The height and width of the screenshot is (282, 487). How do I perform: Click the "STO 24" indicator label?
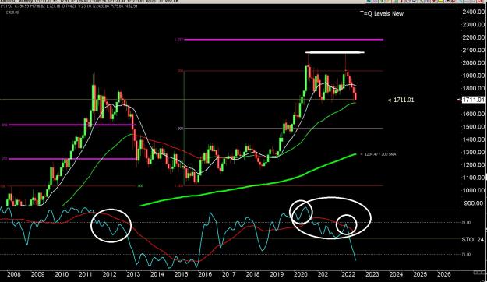[473, 239]
